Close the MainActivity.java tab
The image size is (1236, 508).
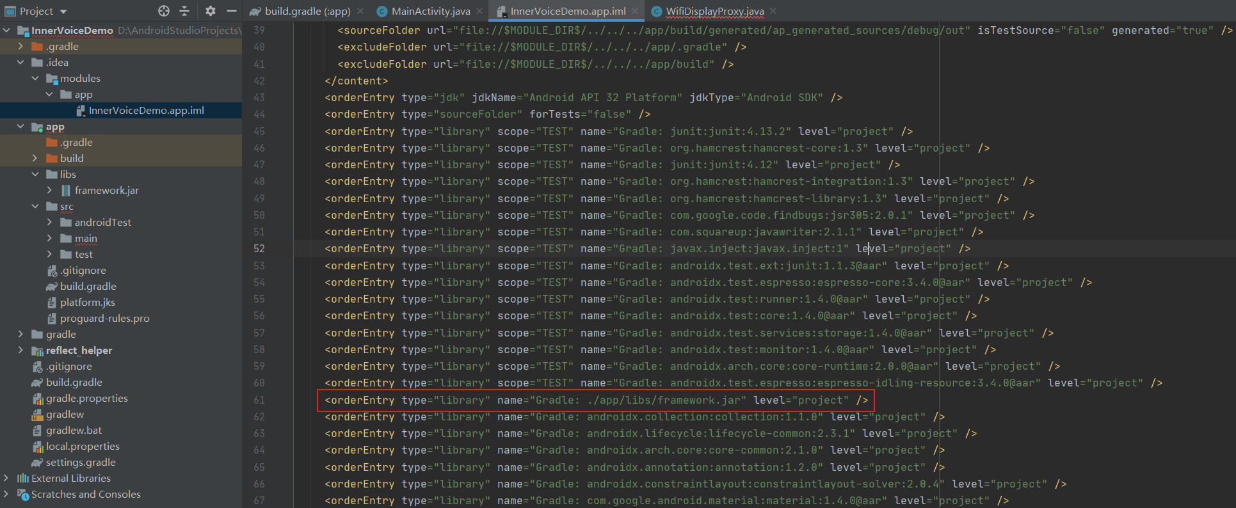[x=479, y=11]
